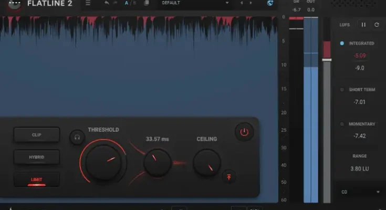This screenshot has height=210, width=386.
Task: Toggle the red power bypass button
Action: pos(244,132)
